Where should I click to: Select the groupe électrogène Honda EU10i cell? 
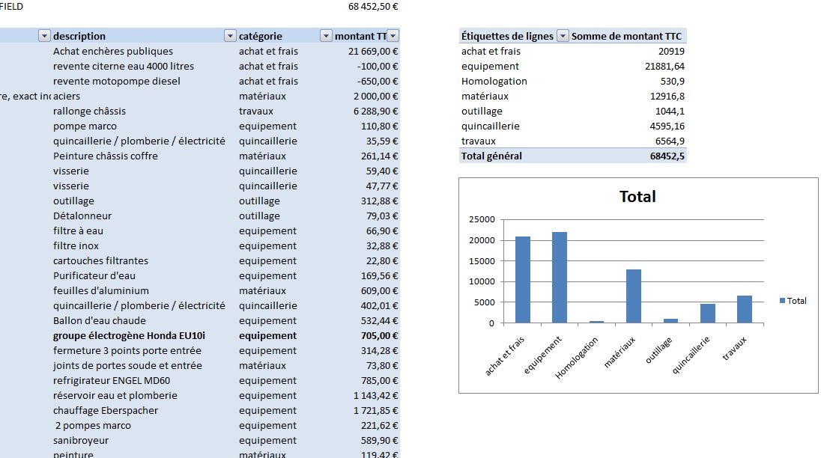coord(129,335)
